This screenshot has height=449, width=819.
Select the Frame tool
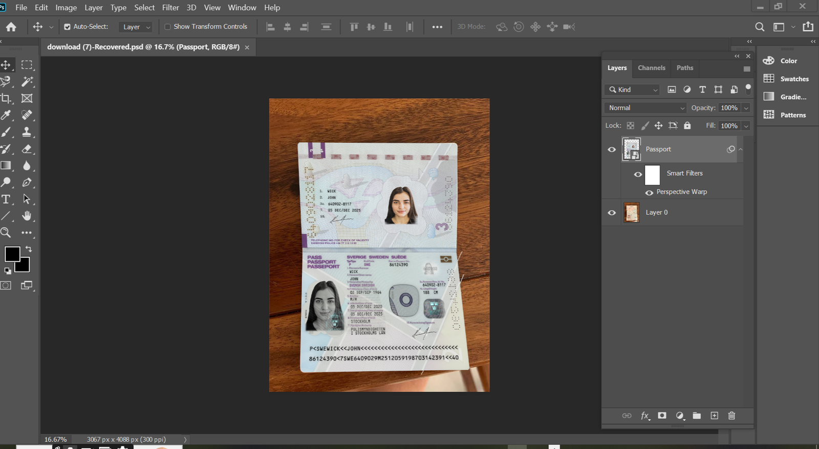[x=27, y=98]
